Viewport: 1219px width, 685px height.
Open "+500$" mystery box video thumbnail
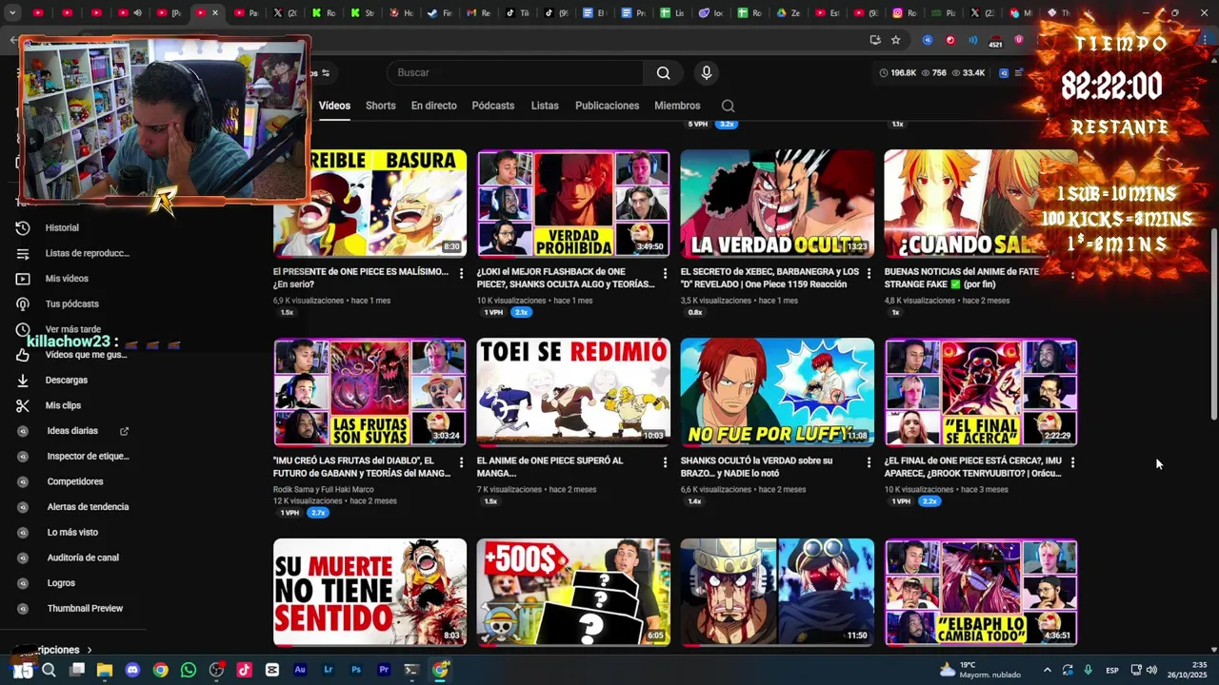[573, 592]
